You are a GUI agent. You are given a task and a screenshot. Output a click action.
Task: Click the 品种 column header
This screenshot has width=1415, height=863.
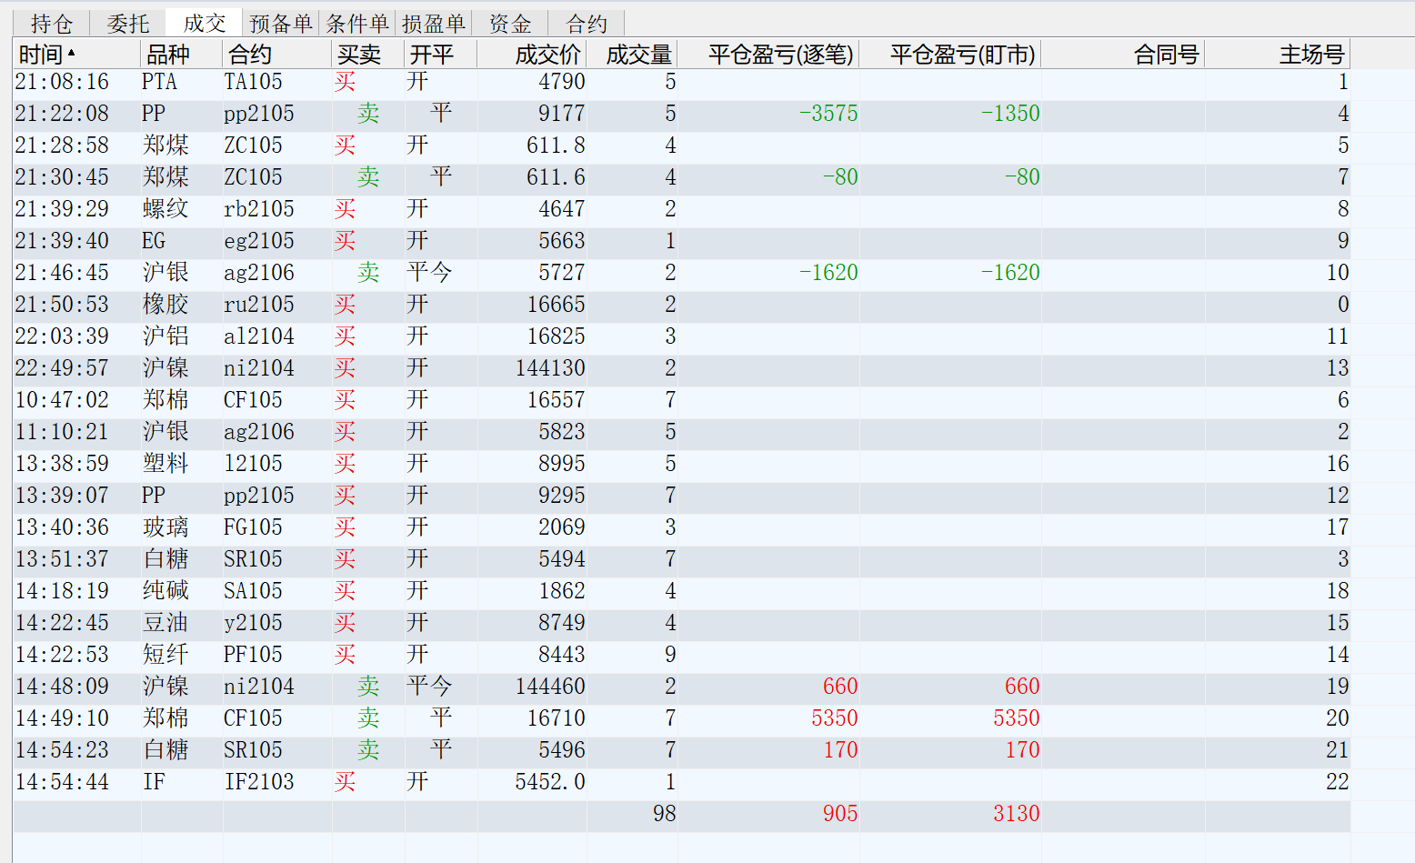tap(182, 55)
